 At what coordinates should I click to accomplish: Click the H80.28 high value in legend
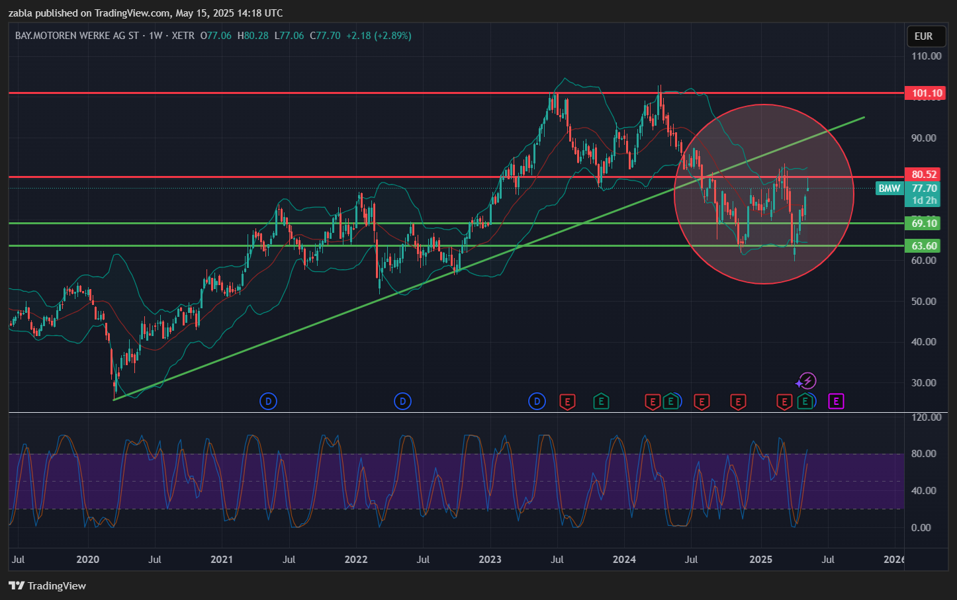coord(253,36)
